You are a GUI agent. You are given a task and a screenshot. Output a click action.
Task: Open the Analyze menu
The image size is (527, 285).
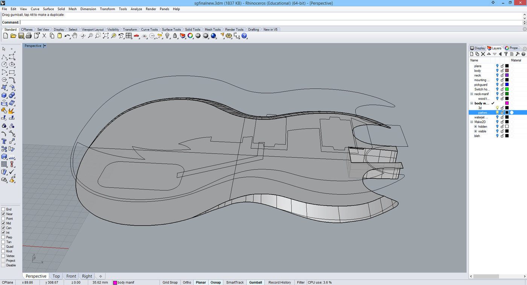136,9
